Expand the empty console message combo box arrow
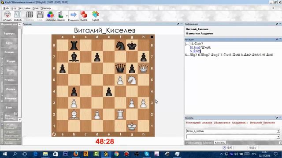This screenshot has width=282, height=158. pyautogui.click(x=278, y=137)
